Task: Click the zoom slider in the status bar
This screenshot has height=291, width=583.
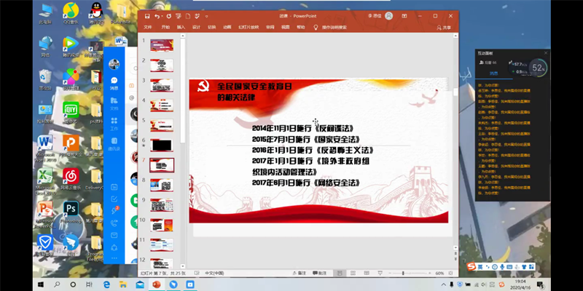Action: coord(403,273)
